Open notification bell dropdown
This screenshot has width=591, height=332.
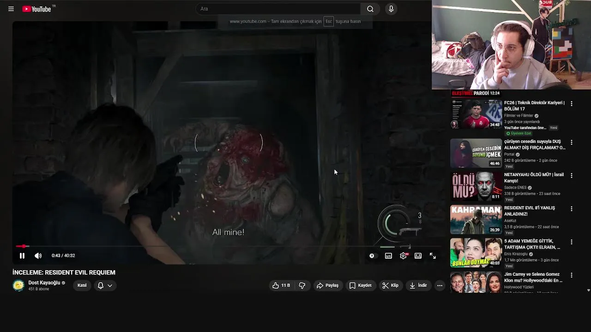[x=105, y=285]
